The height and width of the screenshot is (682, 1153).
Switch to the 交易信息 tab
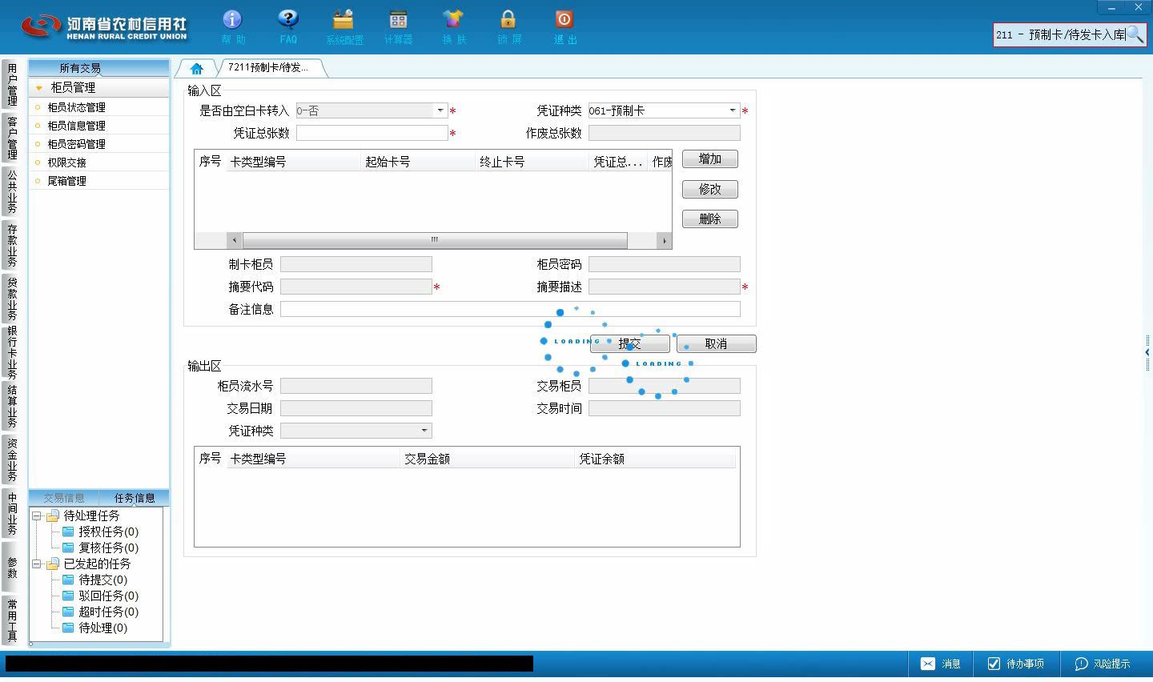click(64, 498)
